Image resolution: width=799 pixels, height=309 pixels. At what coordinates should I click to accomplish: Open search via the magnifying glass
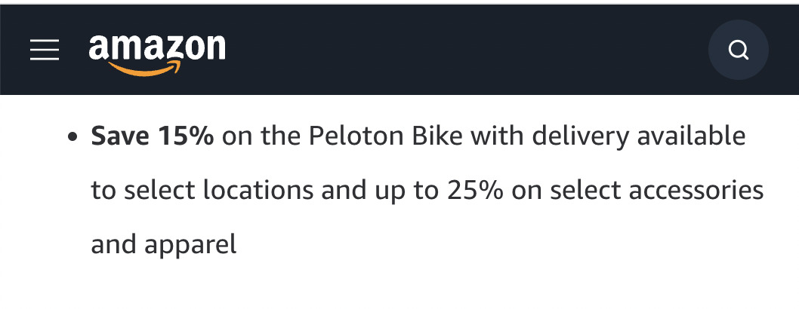(x=738, y=50)
